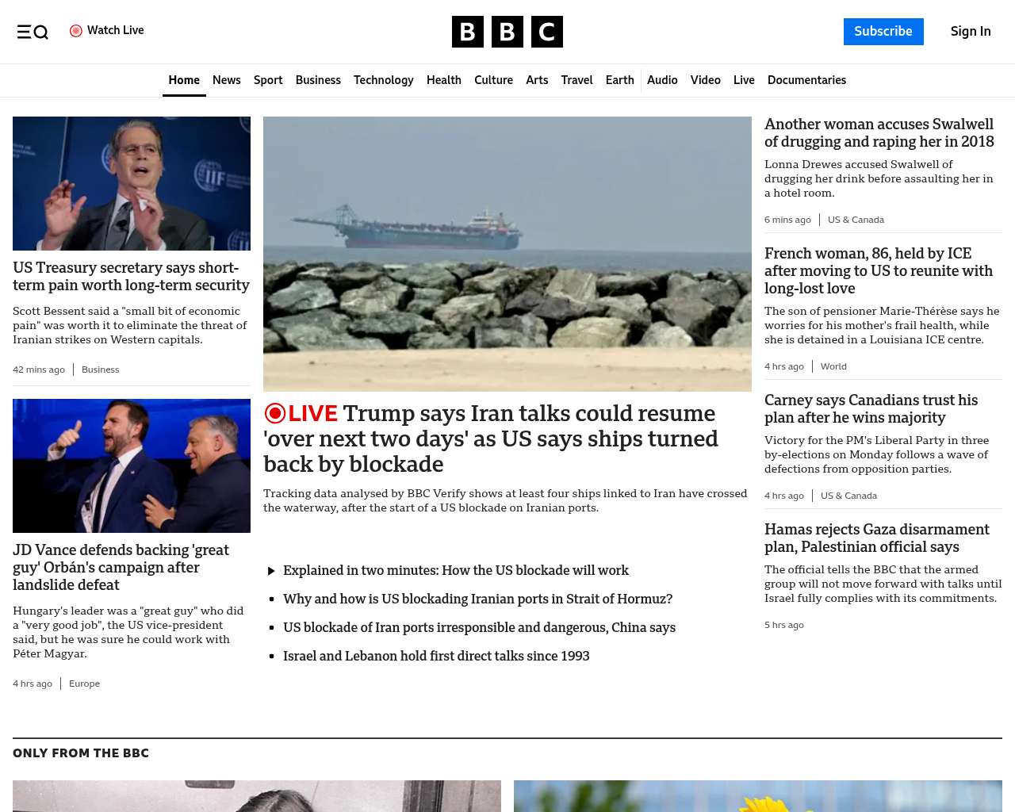Click the BBC logo
The height and width of the screenshot is (812, 1015).
507,32
